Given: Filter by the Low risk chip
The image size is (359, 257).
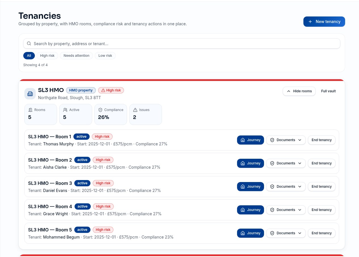Looking at the screenshot, I should click(105, 56).
